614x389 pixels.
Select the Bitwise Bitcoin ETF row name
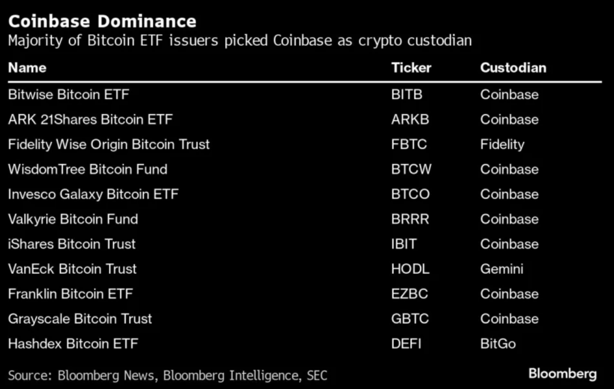click(68, 95)
